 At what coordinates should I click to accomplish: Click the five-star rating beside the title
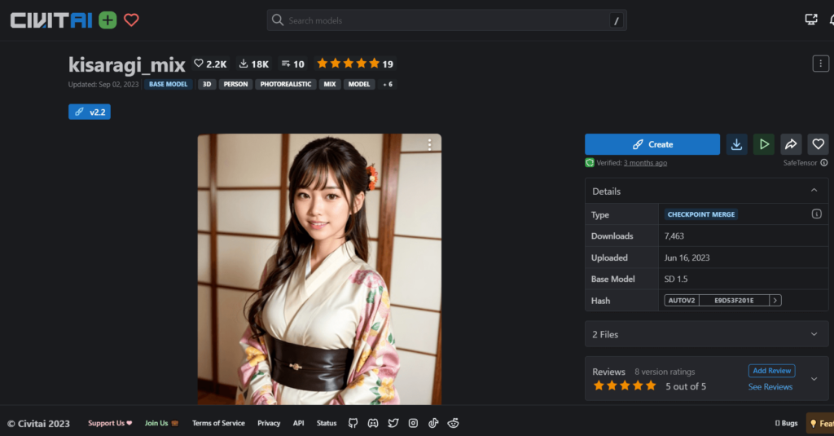(348, 64)
